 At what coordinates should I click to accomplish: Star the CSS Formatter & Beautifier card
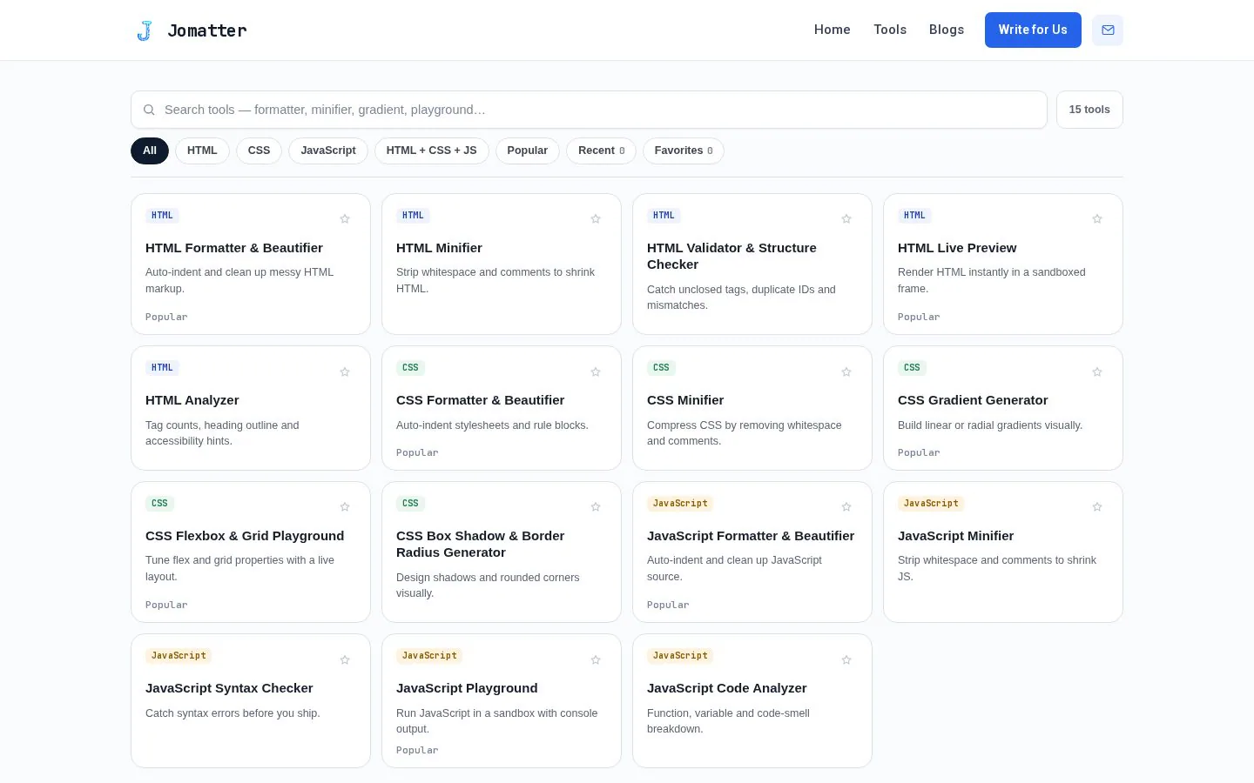[x=596, y=372]
